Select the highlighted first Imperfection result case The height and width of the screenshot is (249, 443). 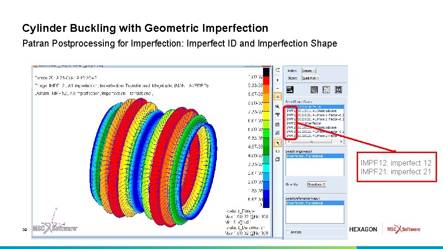point(315,107)
